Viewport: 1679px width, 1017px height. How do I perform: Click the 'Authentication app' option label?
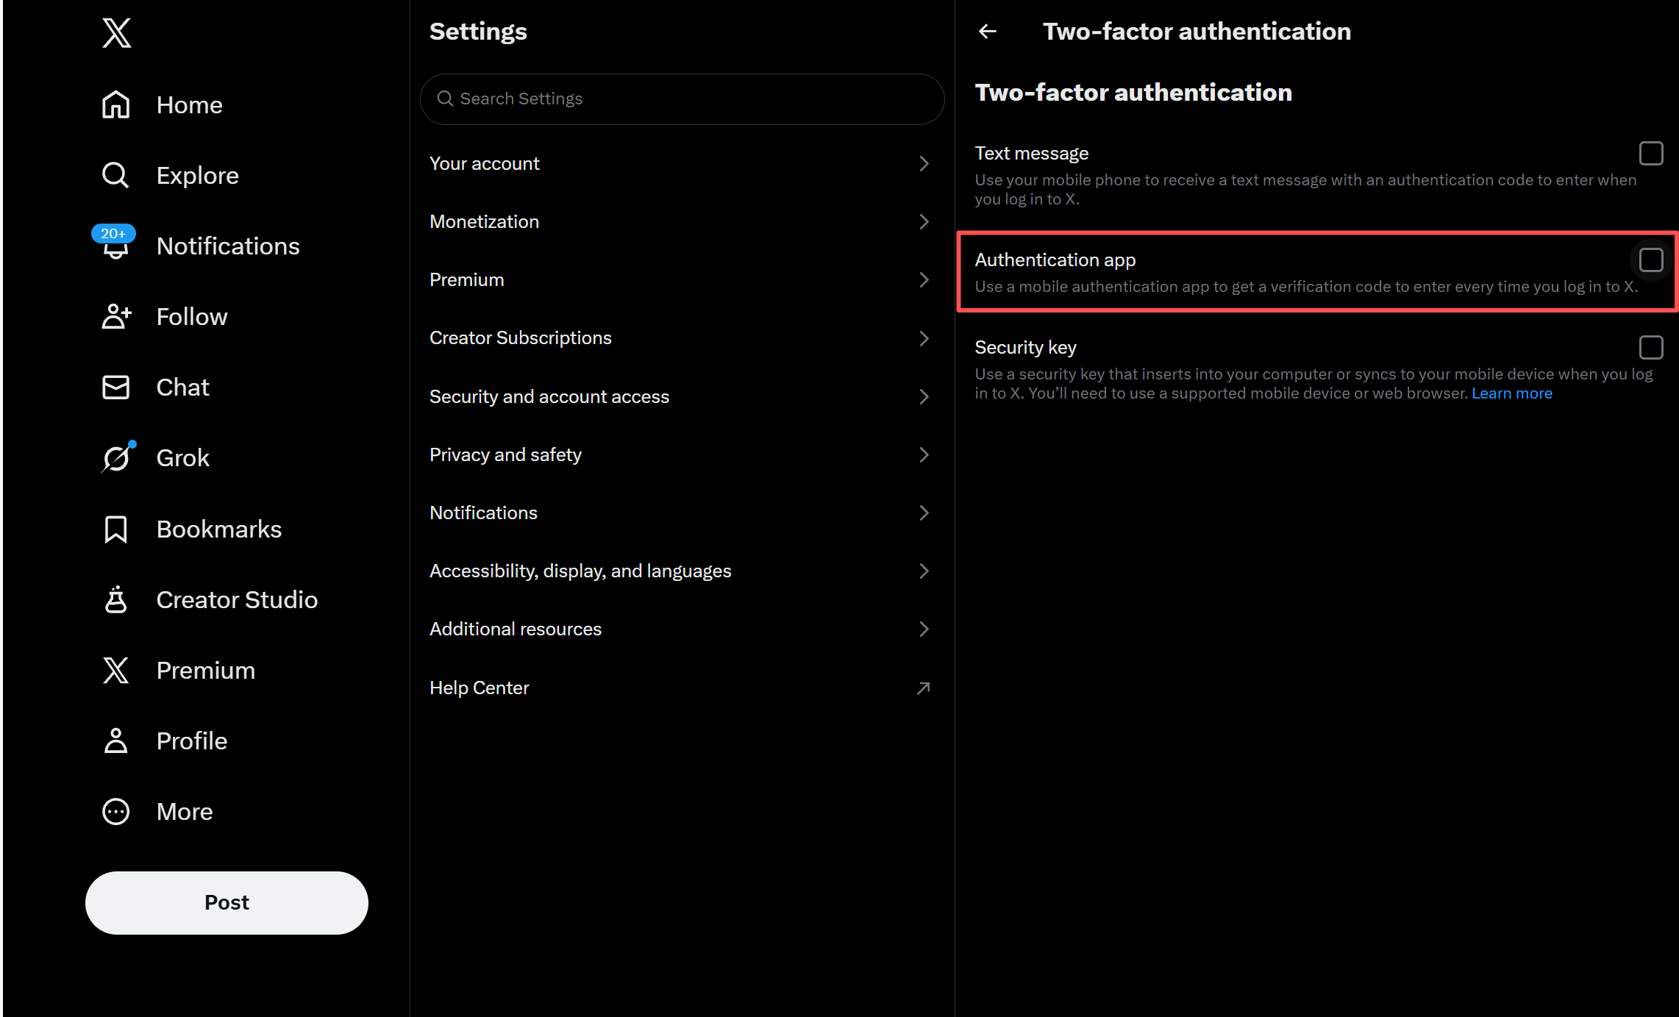pos(1055,260)
